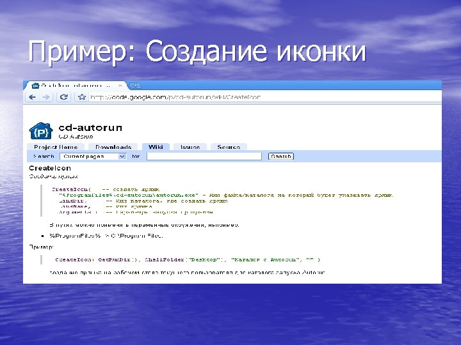
Task: Click the address bar URL
Action: pos(175,97)
